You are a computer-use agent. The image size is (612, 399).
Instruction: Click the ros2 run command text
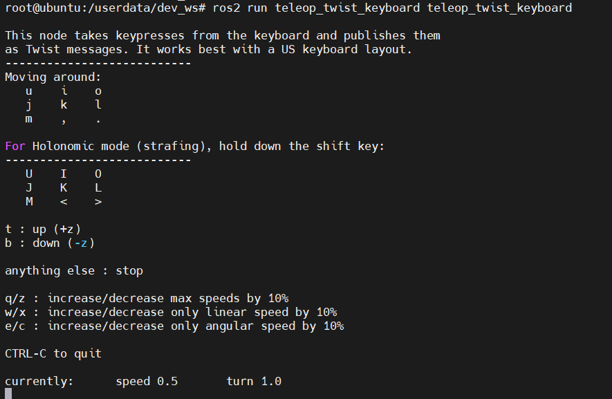click(x=392, y=8)
